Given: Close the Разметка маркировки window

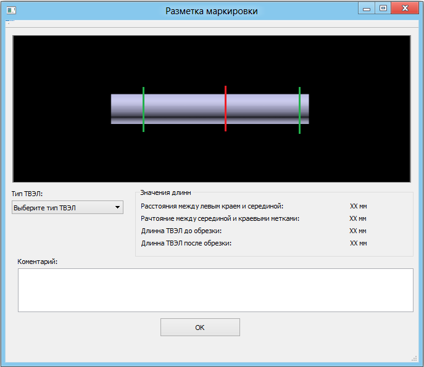Looking at the screenshot, I should coord(405,9).
